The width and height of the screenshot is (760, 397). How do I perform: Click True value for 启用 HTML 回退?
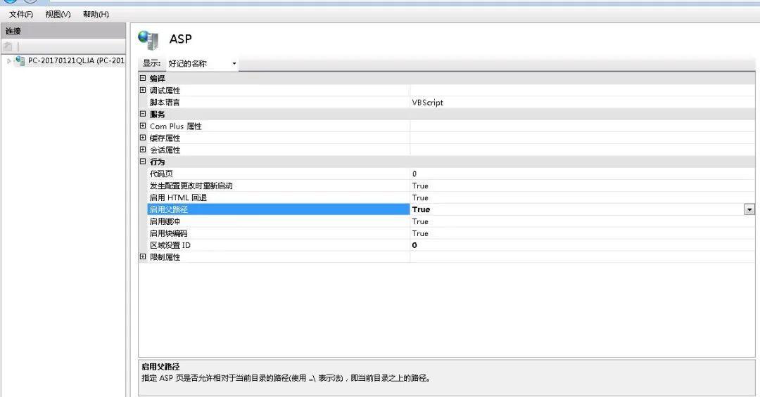pyautogui.click(x=420, y=197)
